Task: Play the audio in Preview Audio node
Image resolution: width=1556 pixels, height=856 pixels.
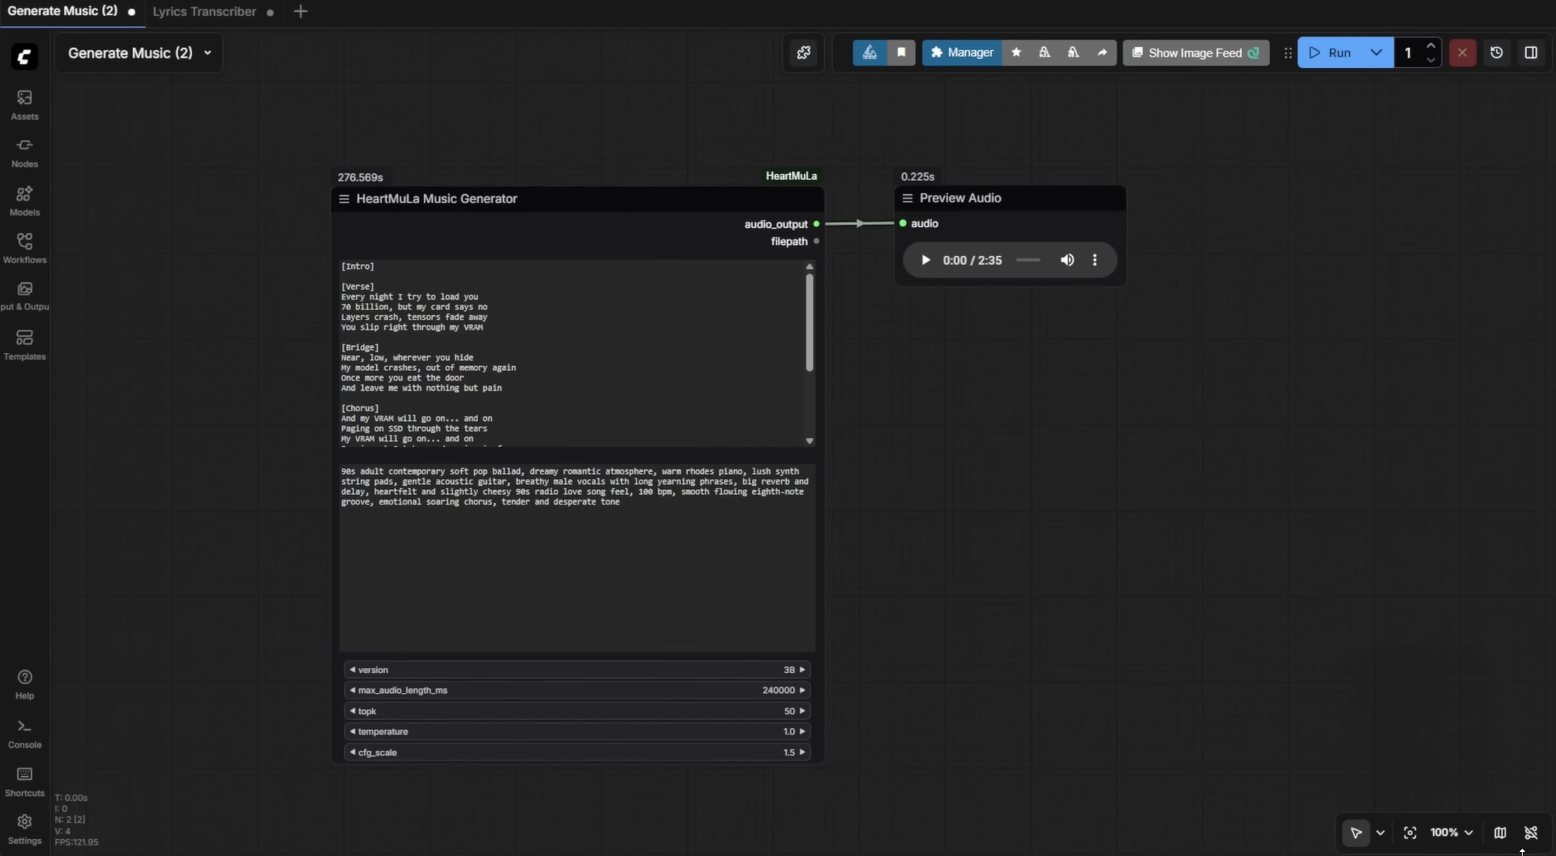Action: point(925,260)
